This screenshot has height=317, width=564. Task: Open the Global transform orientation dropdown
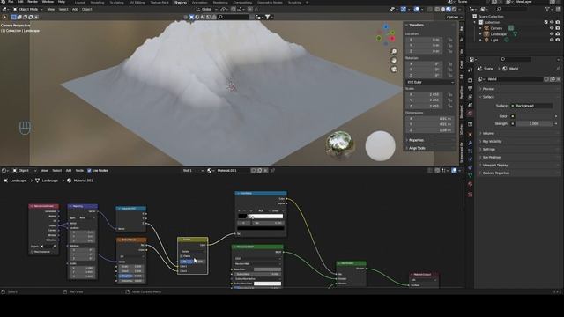pos(207,10)
